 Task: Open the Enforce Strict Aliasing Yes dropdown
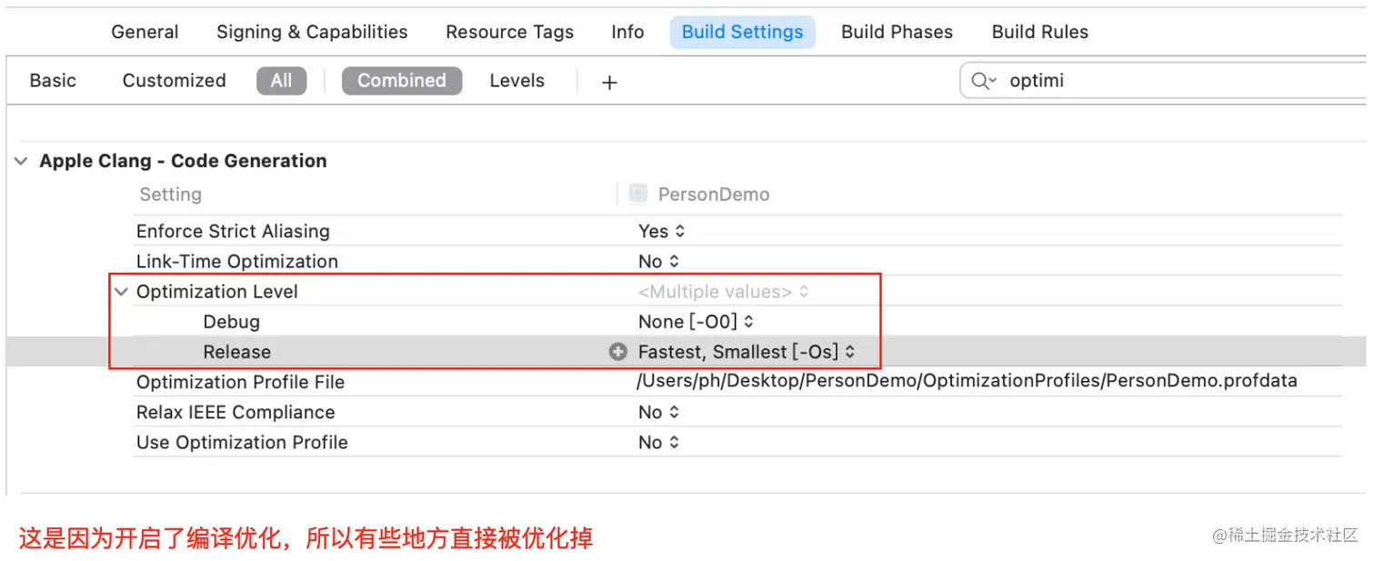tap(661, 232)
